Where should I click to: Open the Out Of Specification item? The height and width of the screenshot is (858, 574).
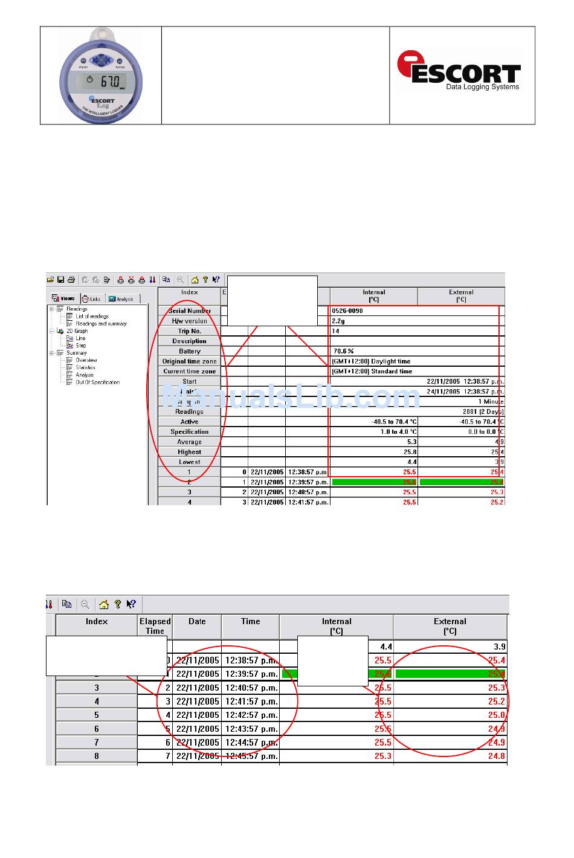tap(97, 382)
